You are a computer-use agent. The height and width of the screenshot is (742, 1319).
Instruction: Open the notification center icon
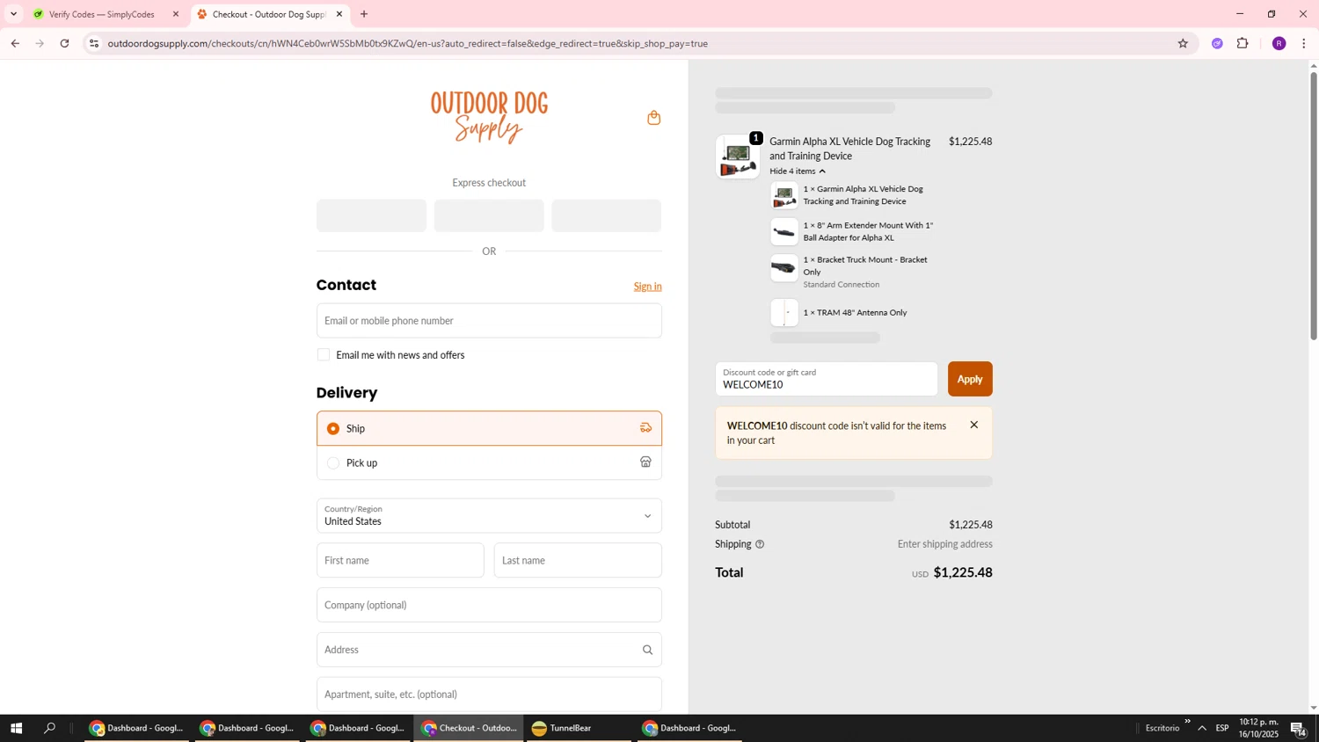[x=1299, y=728]
